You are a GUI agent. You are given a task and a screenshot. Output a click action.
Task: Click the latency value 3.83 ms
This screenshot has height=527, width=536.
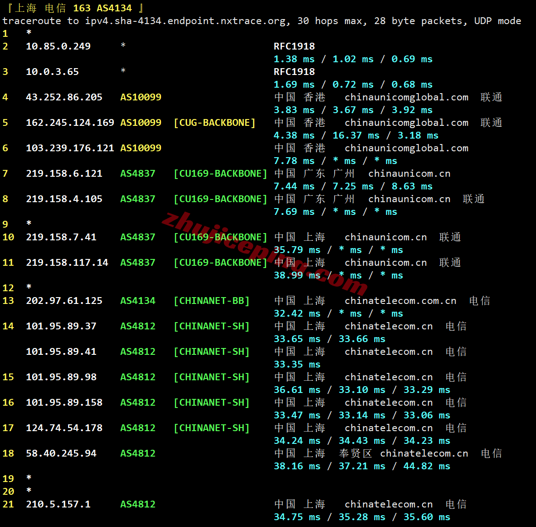(294, 110)
